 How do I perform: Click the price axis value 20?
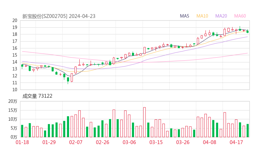pos(15,20)
